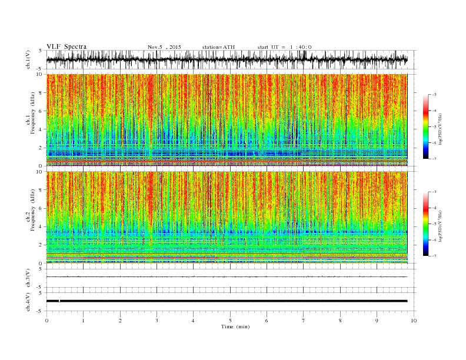Click the "-5" tick on ch.3(V) axis
The width and height of the screenshot is (466, 360).
tap(40, 288)
